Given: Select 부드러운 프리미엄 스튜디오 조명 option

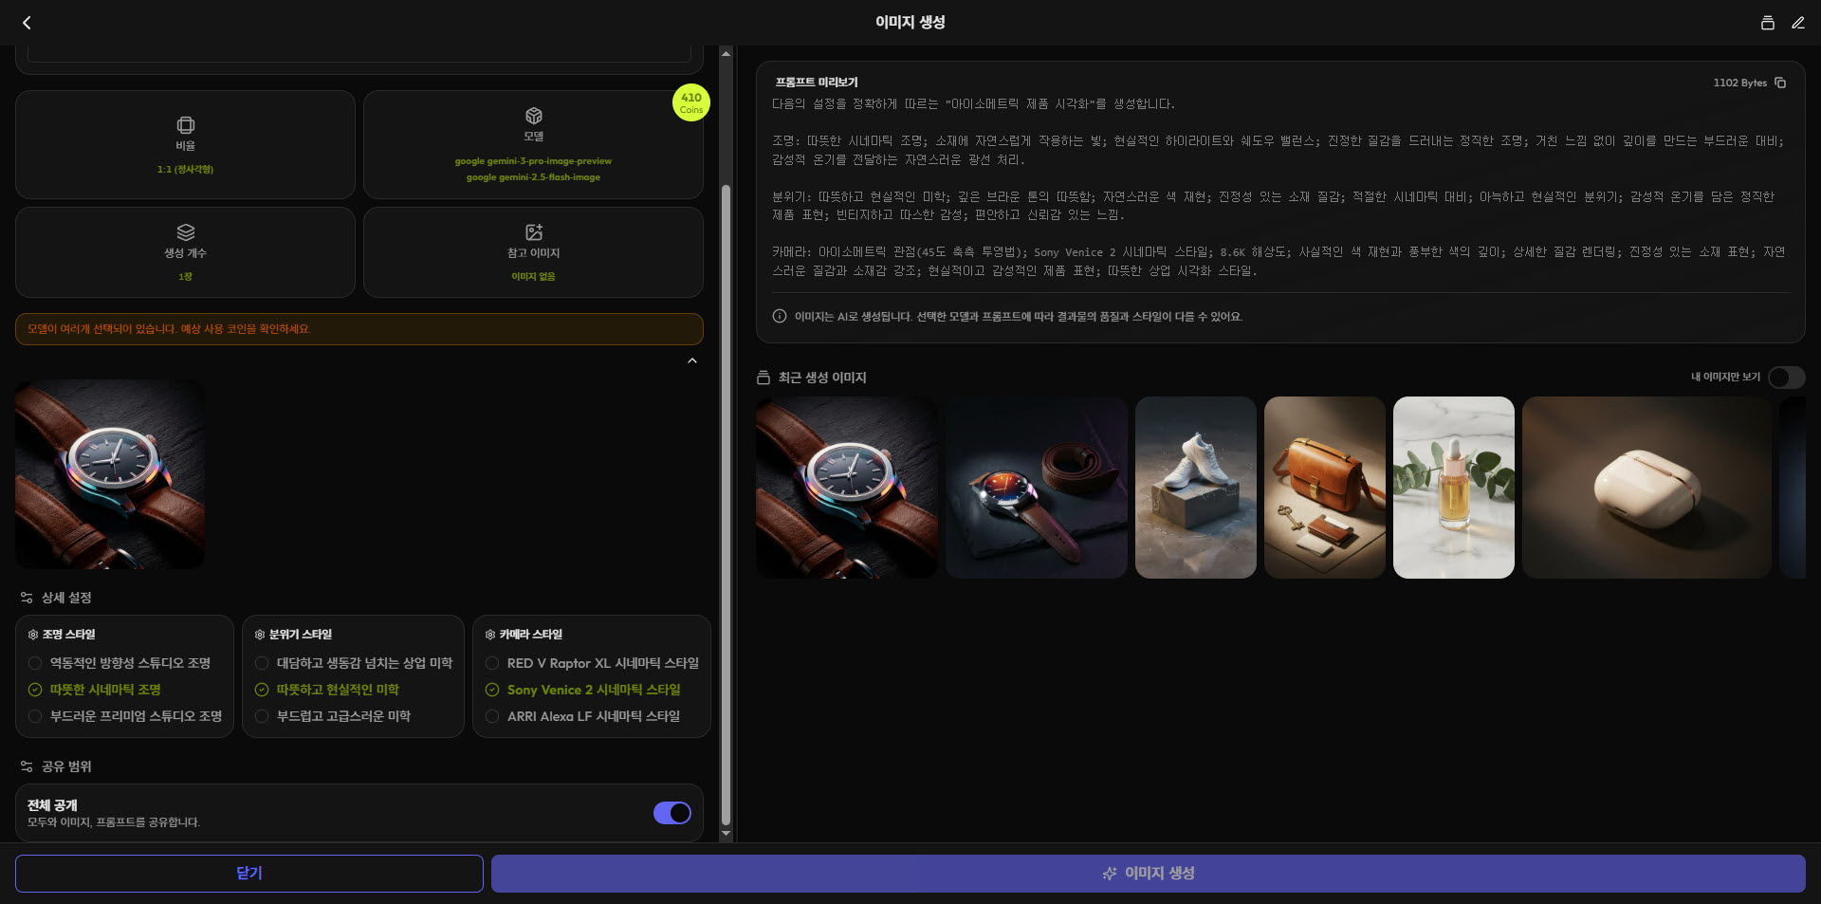Looking at the screenshot, I should pyautogui.click(x=135, y=716).
